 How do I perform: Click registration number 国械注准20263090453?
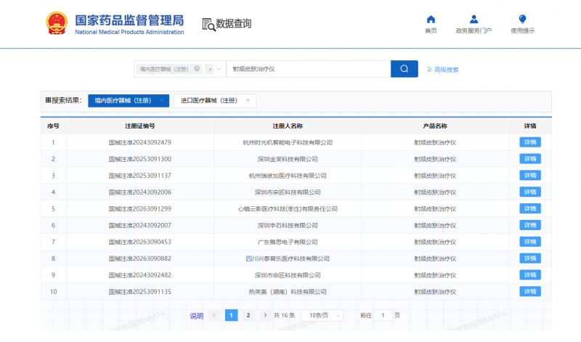click(x=139, y=242)
